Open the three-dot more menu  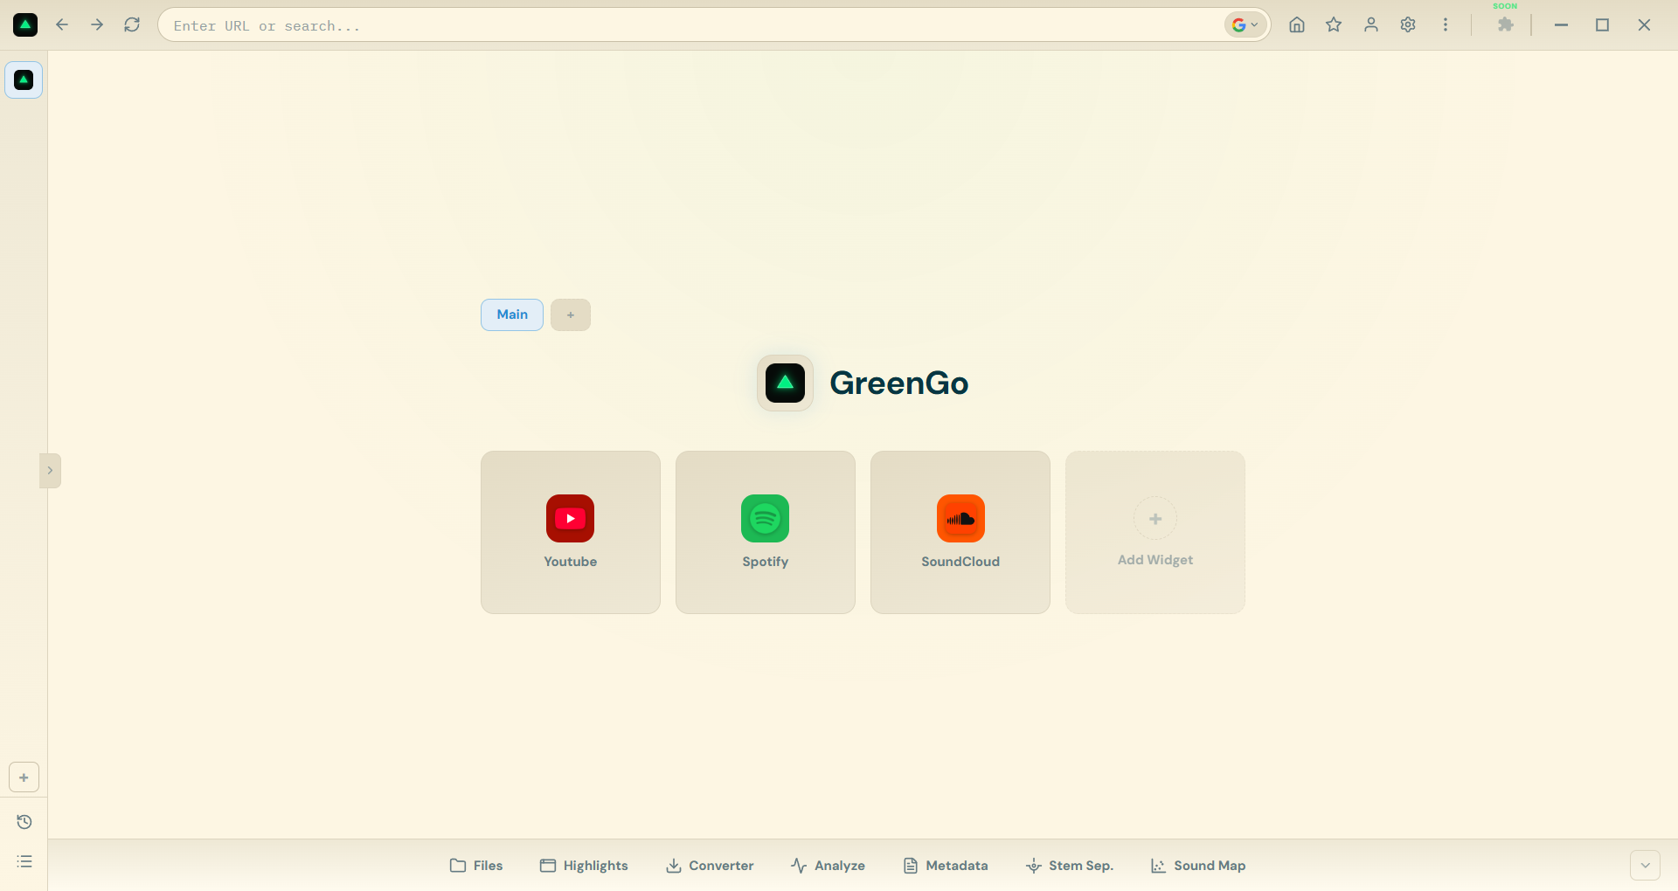[x=1446, y=25]
